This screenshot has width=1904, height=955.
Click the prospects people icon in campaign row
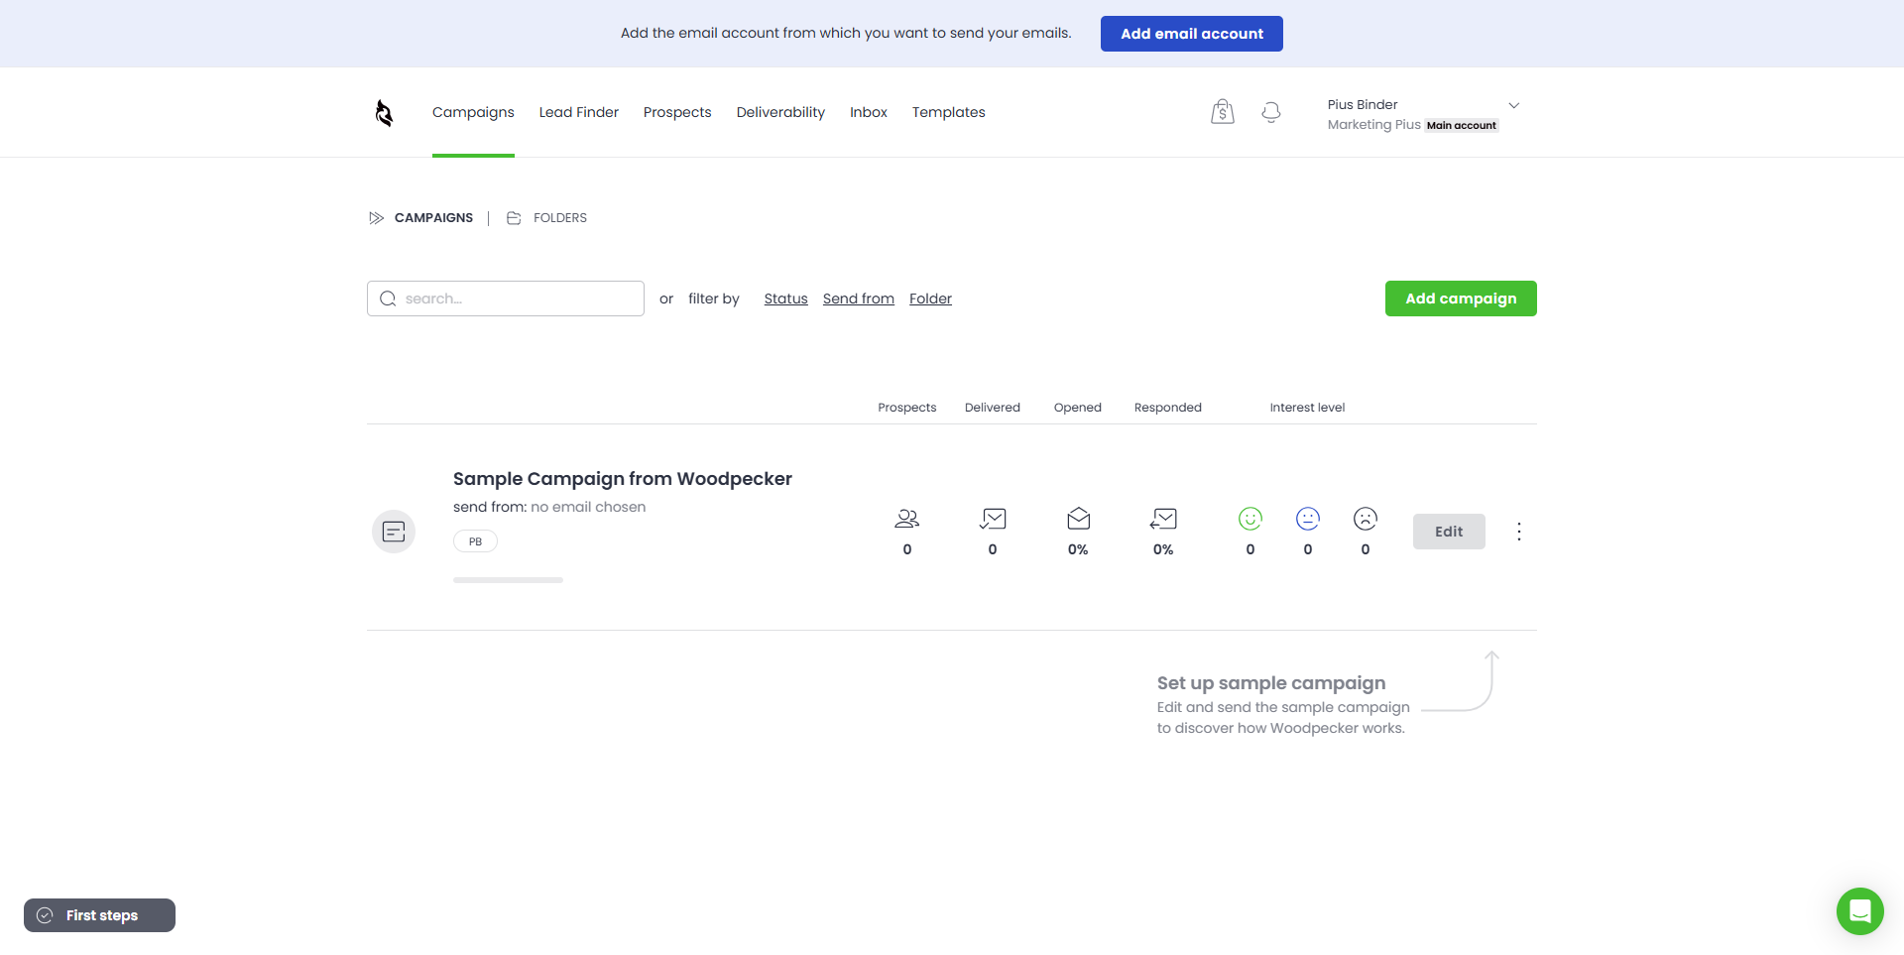click(x=906, y=519)
